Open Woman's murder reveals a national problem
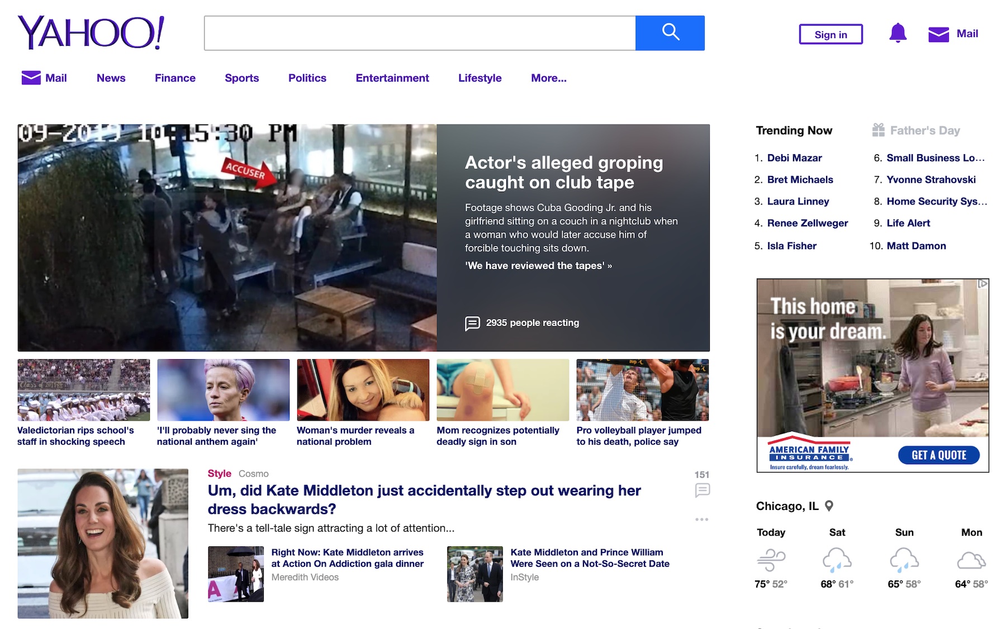The height and width of the screenshot is (629, 1006). point(355,436)
